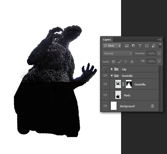Filter for shape layers icon
This screenshot has width=167, height=154.
147,46
